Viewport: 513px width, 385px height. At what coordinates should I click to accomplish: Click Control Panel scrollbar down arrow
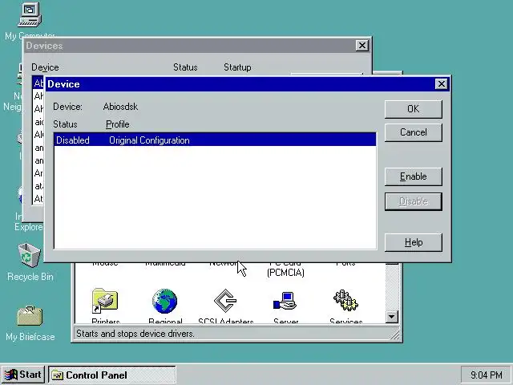click(x=392, y=317)
